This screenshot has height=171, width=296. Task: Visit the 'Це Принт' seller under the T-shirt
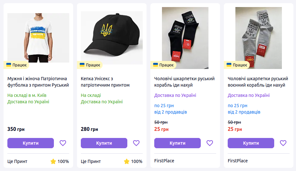click(17, 161)
